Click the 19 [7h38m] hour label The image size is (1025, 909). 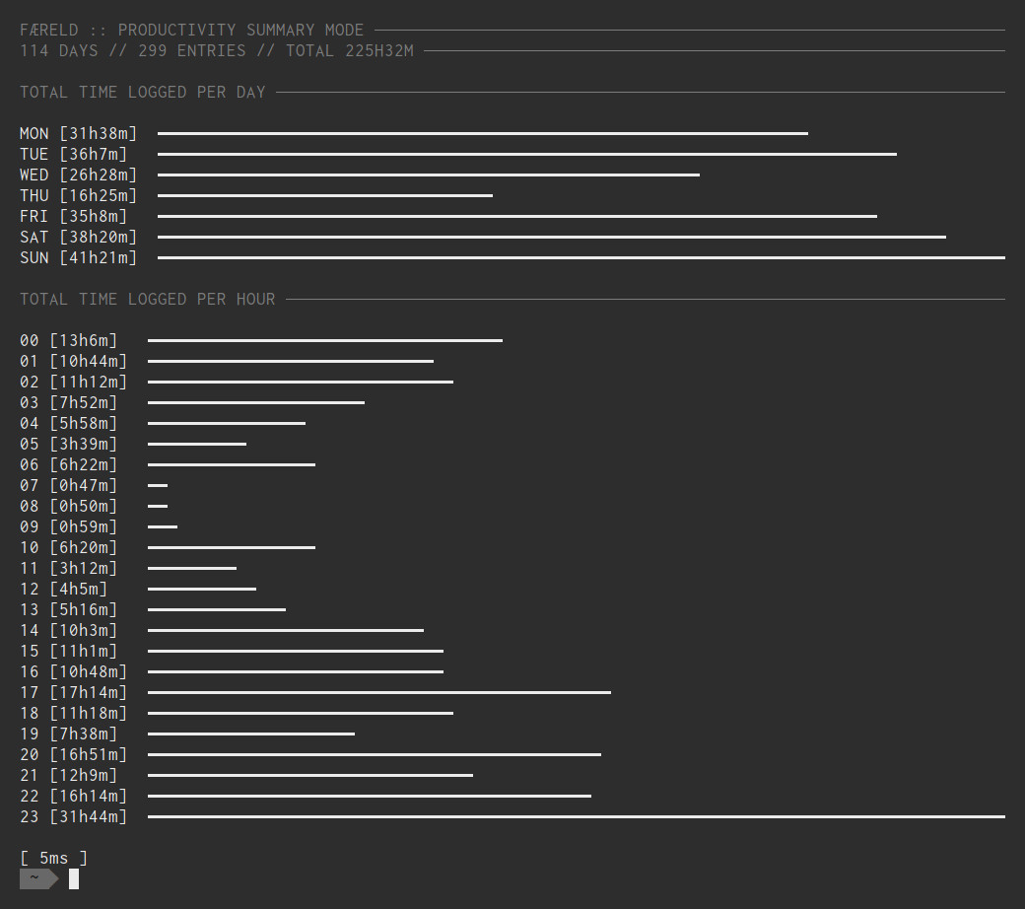69,734
